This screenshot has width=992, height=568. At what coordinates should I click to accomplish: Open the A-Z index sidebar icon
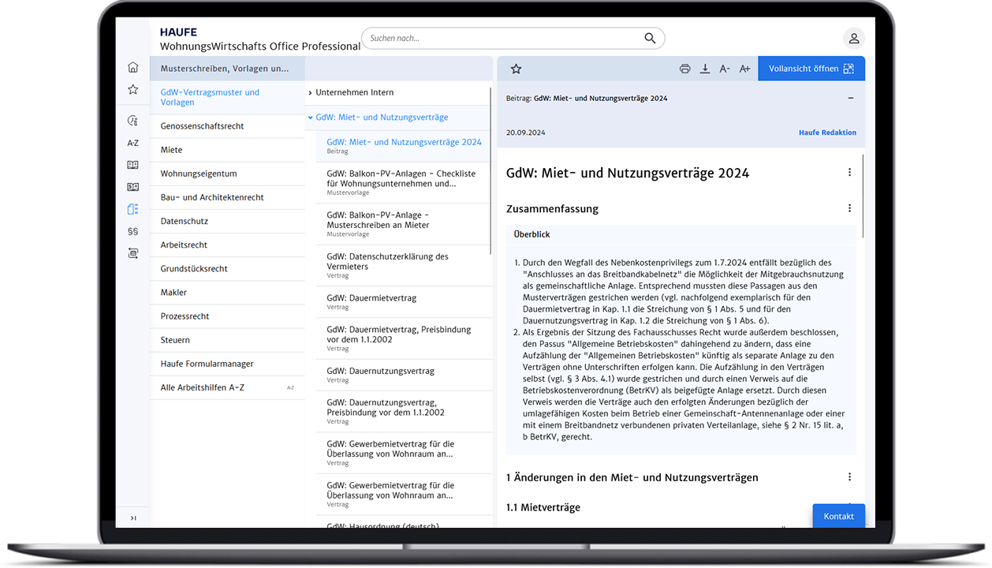tap(132, 143)
